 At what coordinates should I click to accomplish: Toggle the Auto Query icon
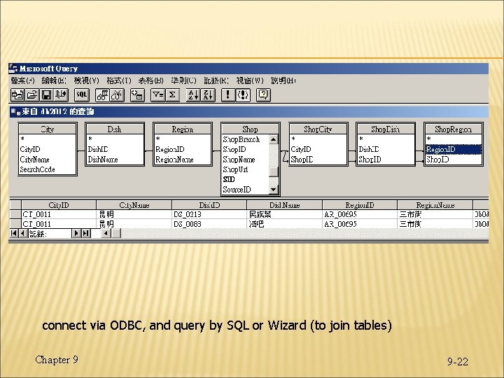coord(243,94)
